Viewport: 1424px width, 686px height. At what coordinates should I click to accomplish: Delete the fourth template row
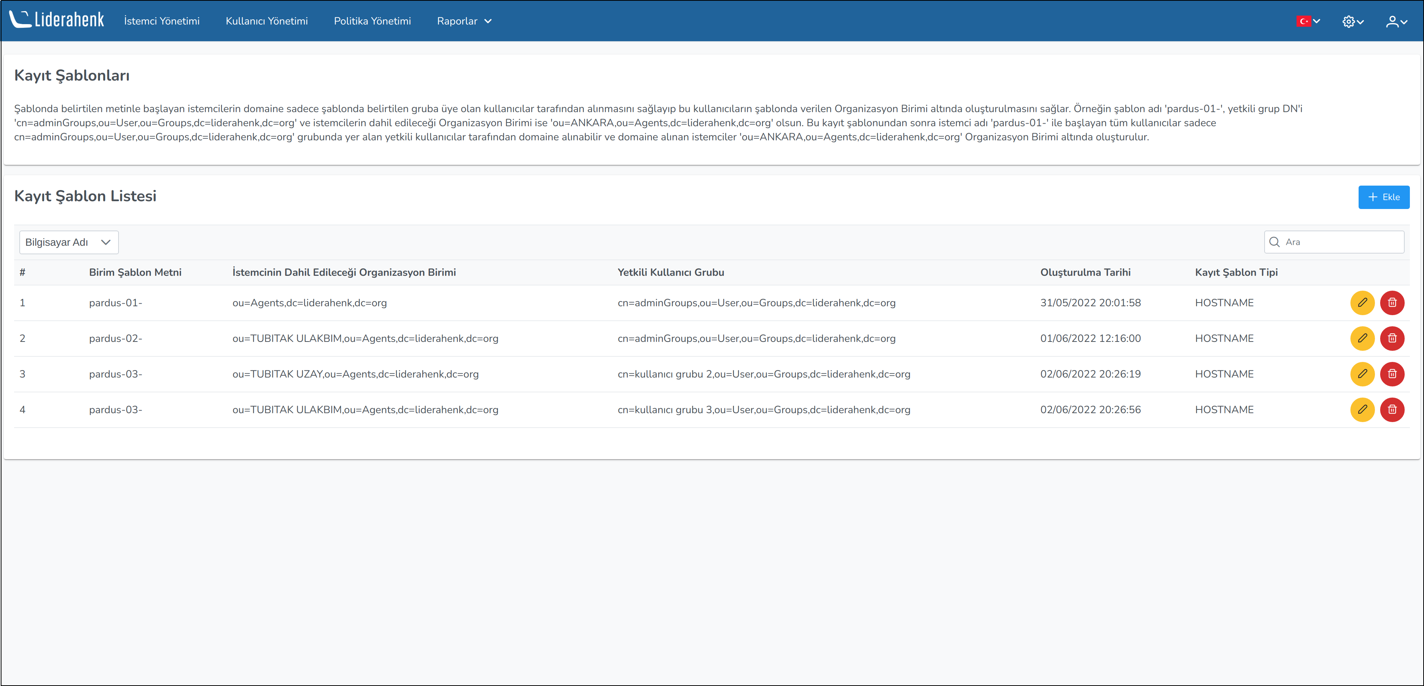(1392, 410)
